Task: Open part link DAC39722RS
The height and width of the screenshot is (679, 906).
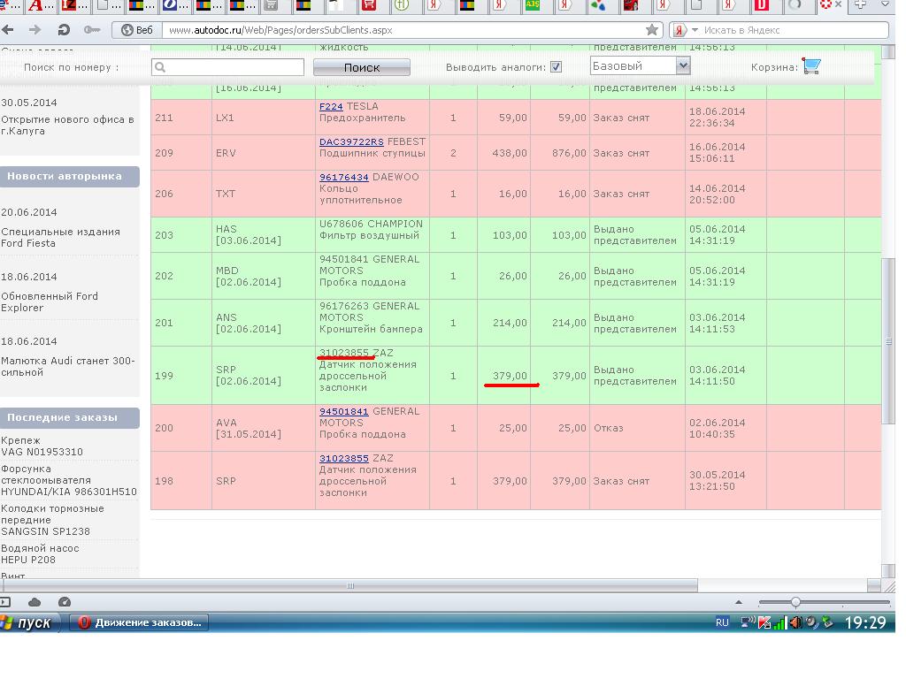Action: (351, 141)
